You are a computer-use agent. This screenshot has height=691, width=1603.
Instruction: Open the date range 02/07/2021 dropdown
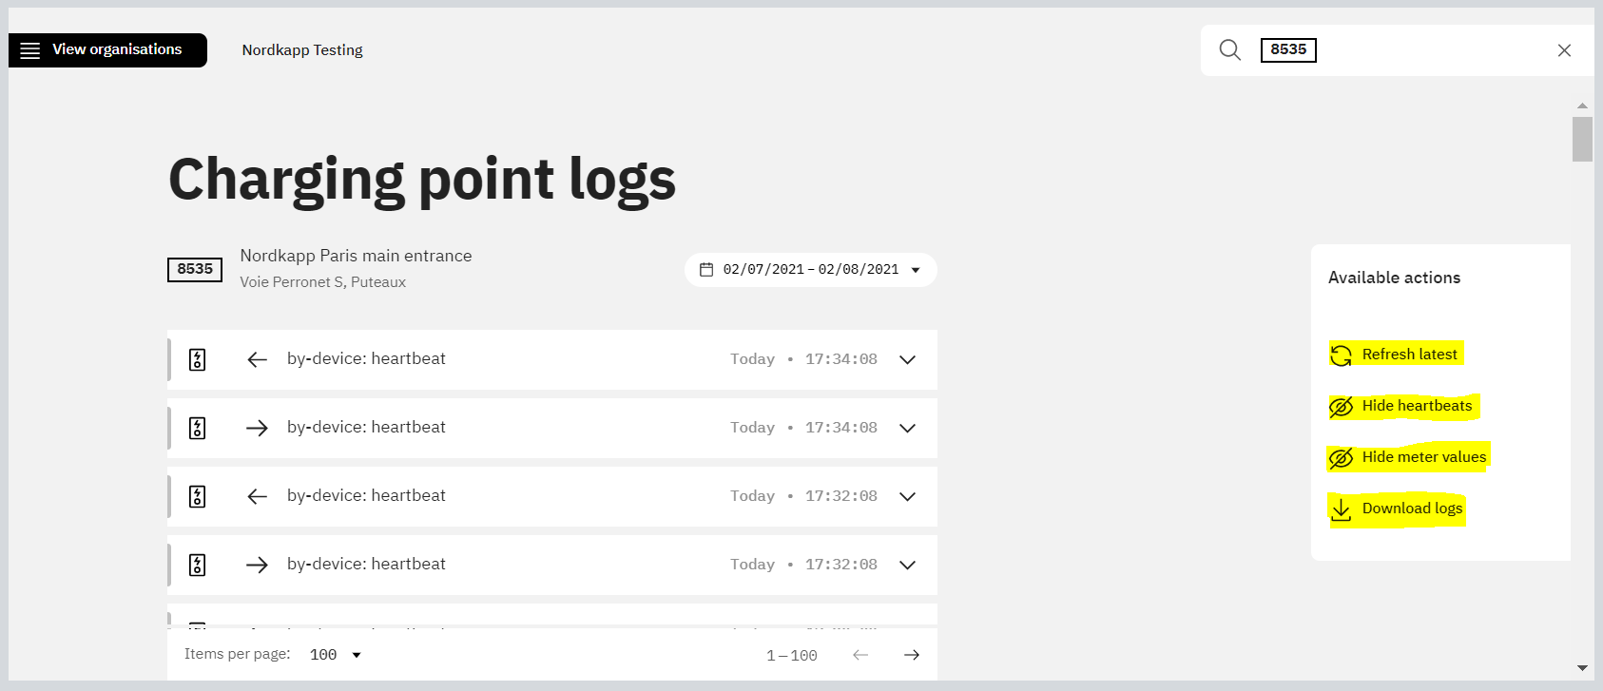(x=811, y=270)
